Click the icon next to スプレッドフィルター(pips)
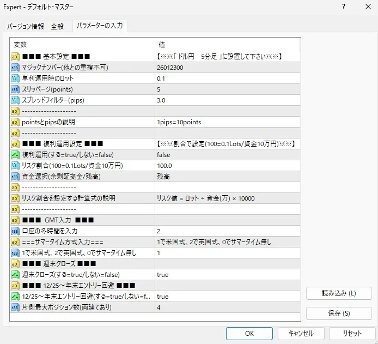The height and width of the screenshot is (344, 378). coord(15,100)
